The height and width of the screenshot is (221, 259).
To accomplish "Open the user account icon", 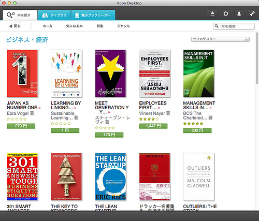I will (x=239, y=13).
